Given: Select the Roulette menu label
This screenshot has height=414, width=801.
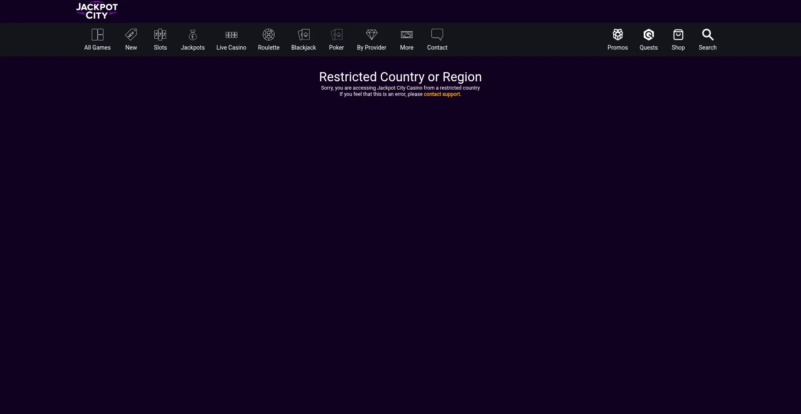Looking at the screenshot, I should click(269, 48).
